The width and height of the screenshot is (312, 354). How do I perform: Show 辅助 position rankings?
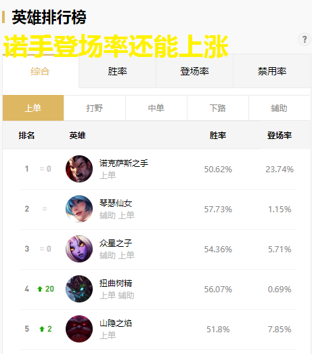[x=280, y=108]
